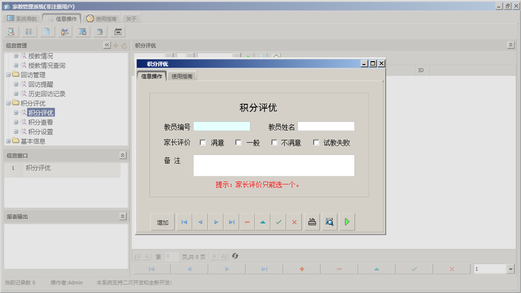The image size is (521, 293).
Task: Enable the 不满意 option
Action: click(273, 142)
